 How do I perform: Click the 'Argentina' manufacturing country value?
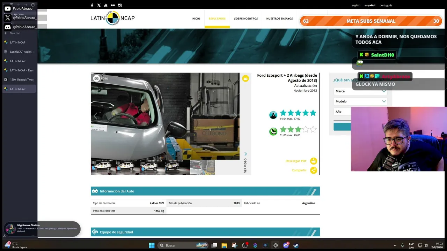point(309,203)
